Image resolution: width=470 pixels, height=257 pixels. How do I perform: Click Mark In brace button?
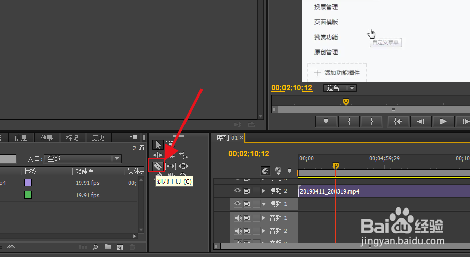pyautogui.click(x=348, y=122)
